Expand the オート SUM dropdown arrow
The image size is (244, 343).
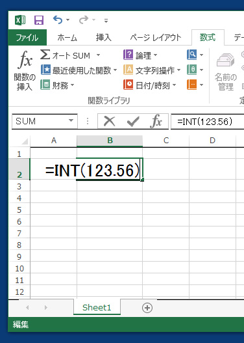(x=99, y=55)
